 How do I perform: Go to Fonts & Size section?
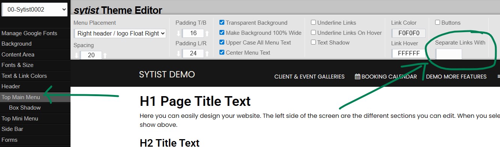point(17,65)
